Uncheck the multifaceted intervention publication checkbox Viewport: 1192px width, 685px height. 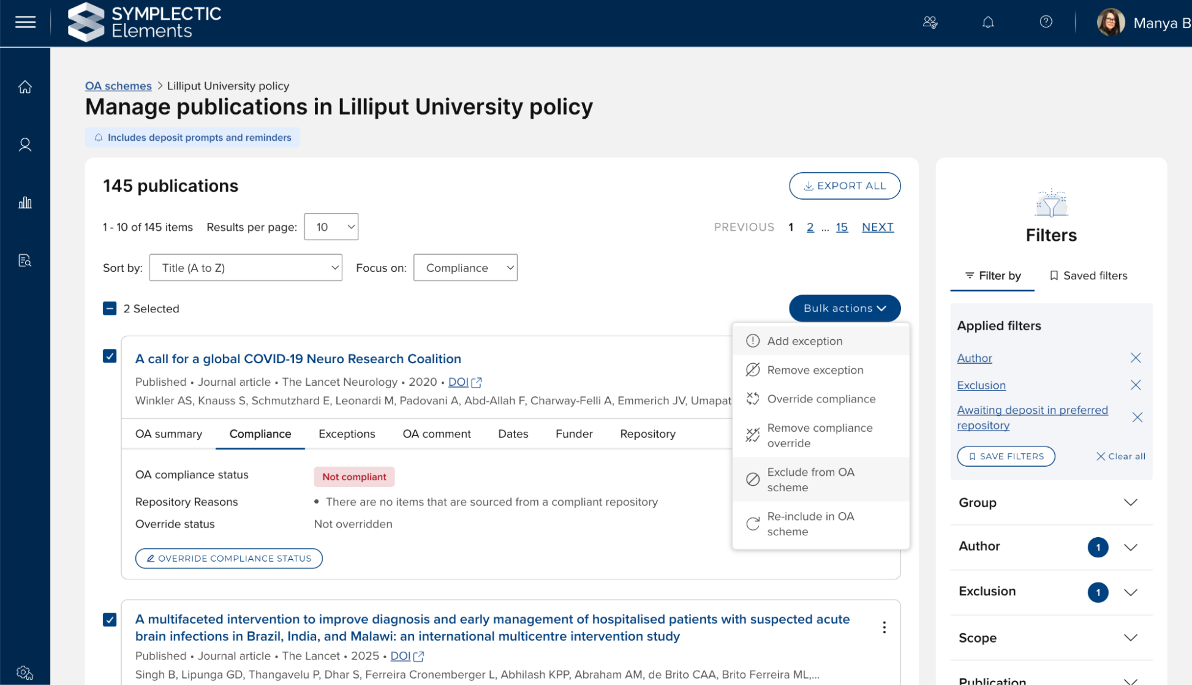tap(110, 620)
